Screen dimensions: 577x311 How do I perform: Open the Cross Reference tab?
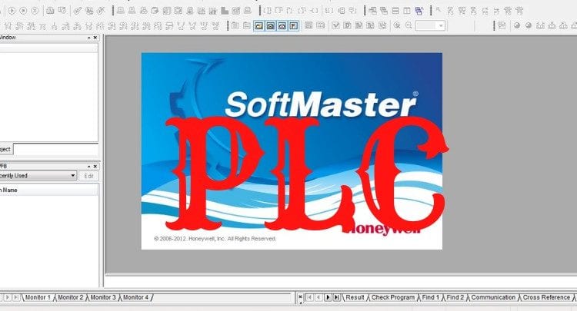[x=546, y=297]
